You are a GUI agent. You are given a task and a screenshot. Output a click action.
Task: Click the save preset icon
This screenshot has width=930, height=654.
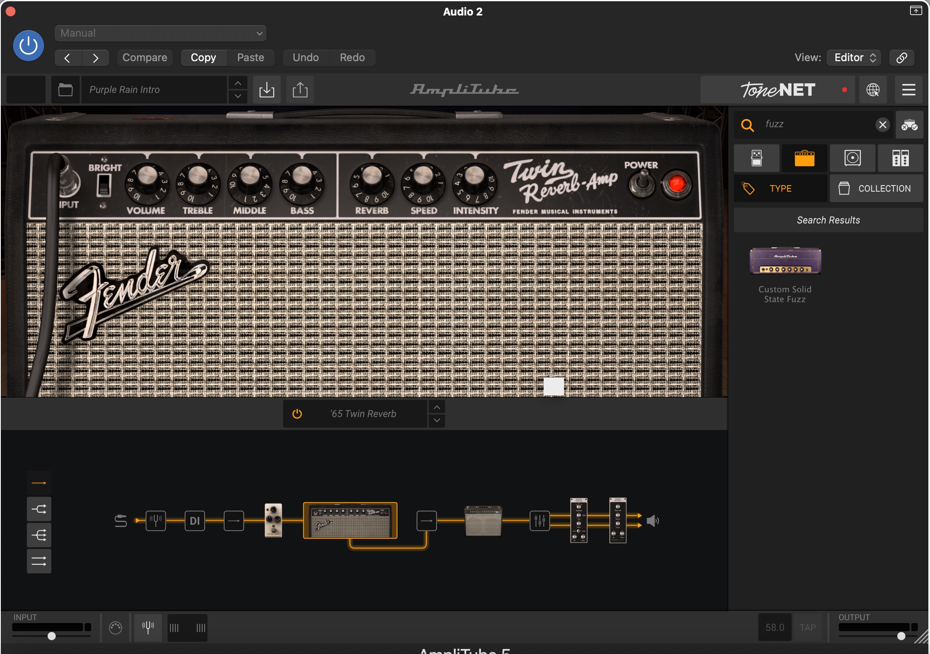(267, 90)
